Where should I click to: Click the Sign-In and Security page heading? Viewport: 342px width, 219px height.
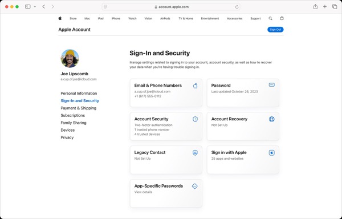point(160,53)
